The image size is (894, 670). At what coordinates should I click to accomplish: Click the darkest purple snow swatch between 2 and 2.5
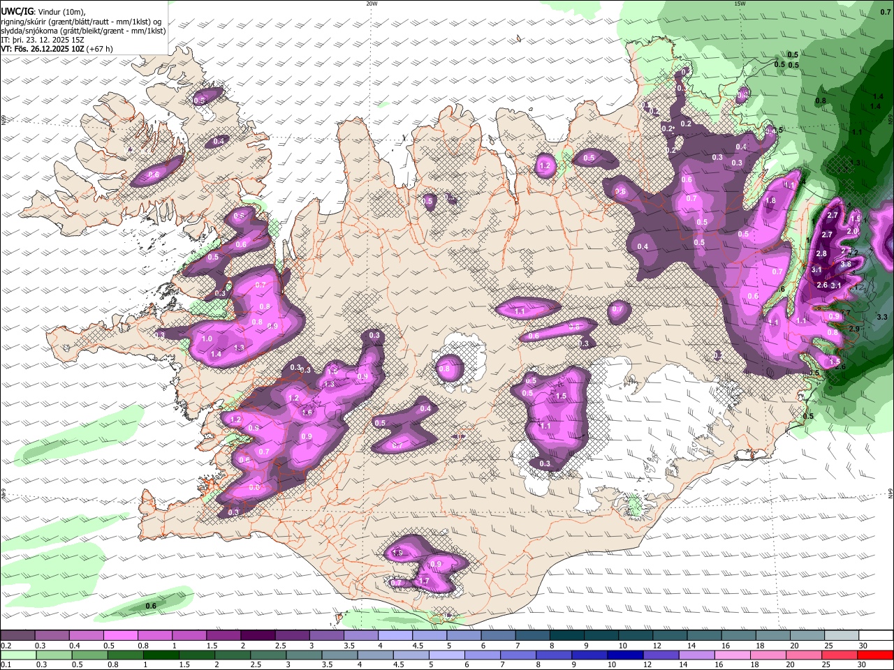(x=258, y=636)
